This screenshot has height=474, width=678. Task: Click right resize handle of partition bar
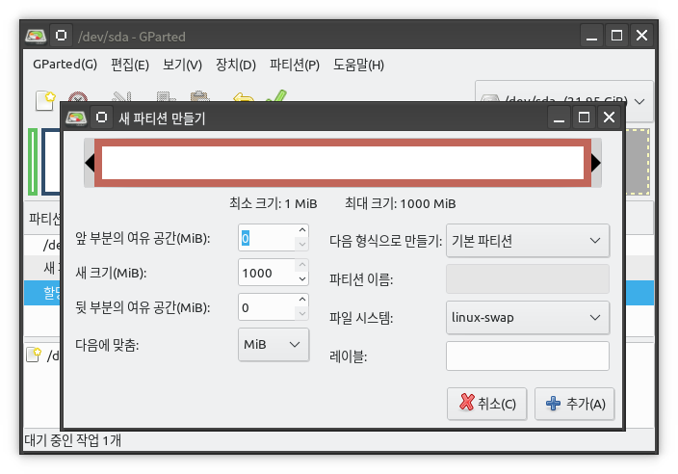(596, 163)
